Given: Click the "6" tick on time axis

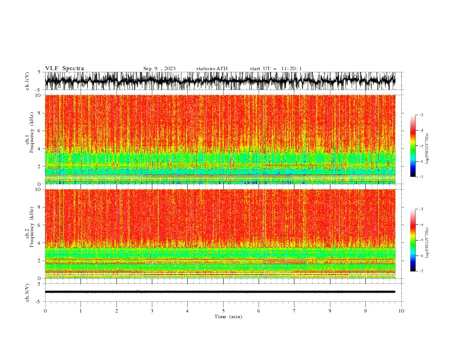Looking at the screenshot, I should 259,311.
